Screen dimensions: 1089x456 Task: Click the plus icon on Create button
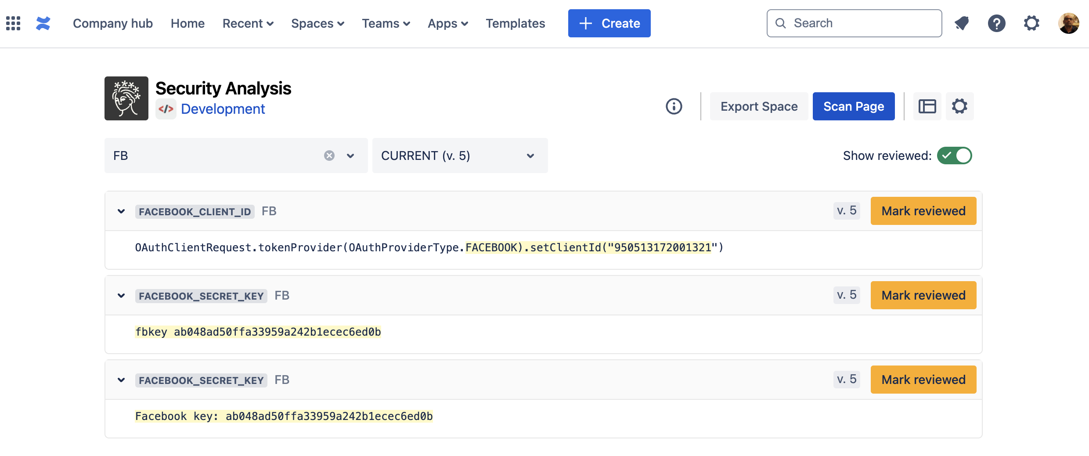586,23
